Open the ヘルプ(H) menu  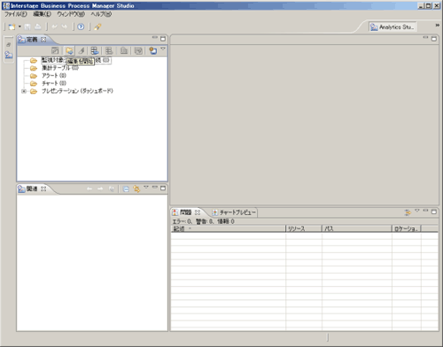[x=101, y=14]
